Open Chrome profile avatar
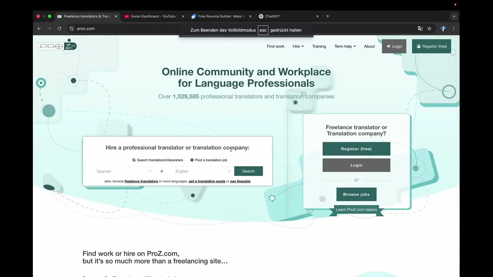 tap(443, 28)
